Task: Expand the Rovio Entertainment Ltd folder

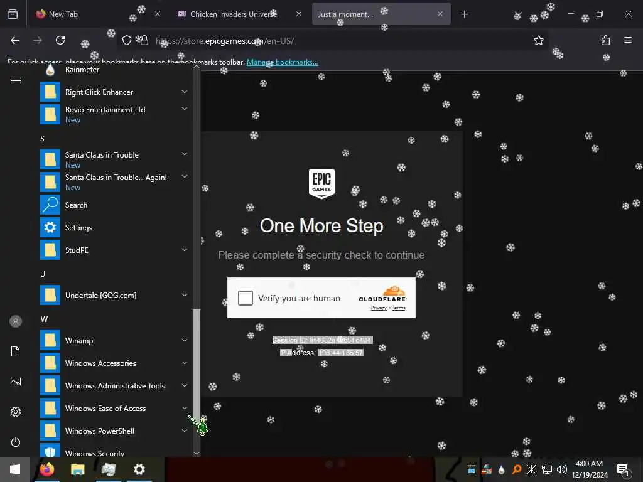Action: click(x=185, y=109)
